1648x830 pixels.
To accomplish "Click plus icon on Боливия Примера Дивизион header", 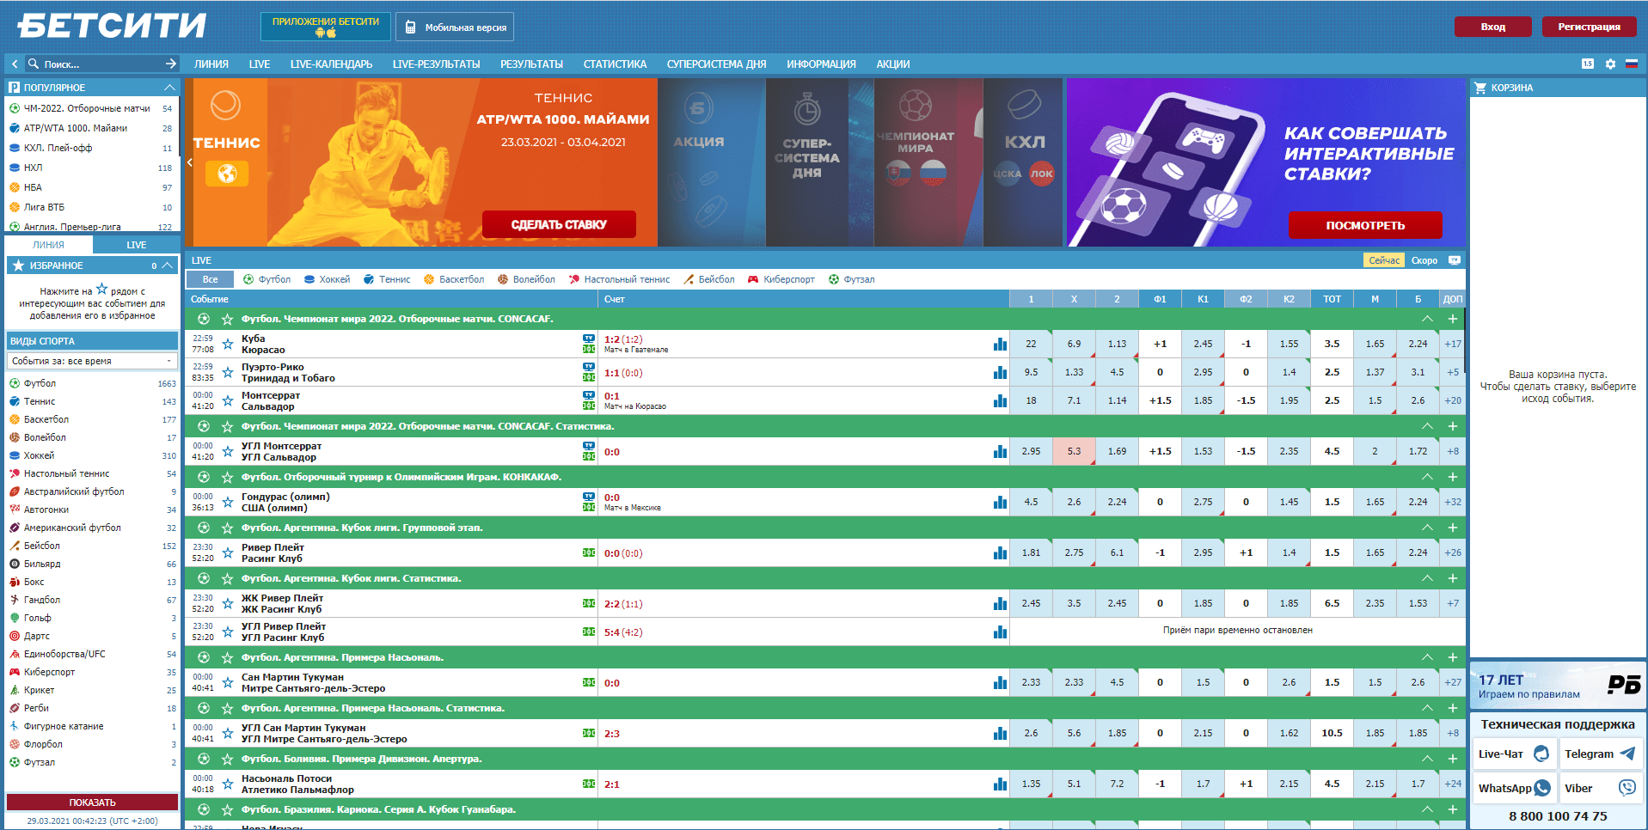I will pyautogui.click(x=1452, y=759).
